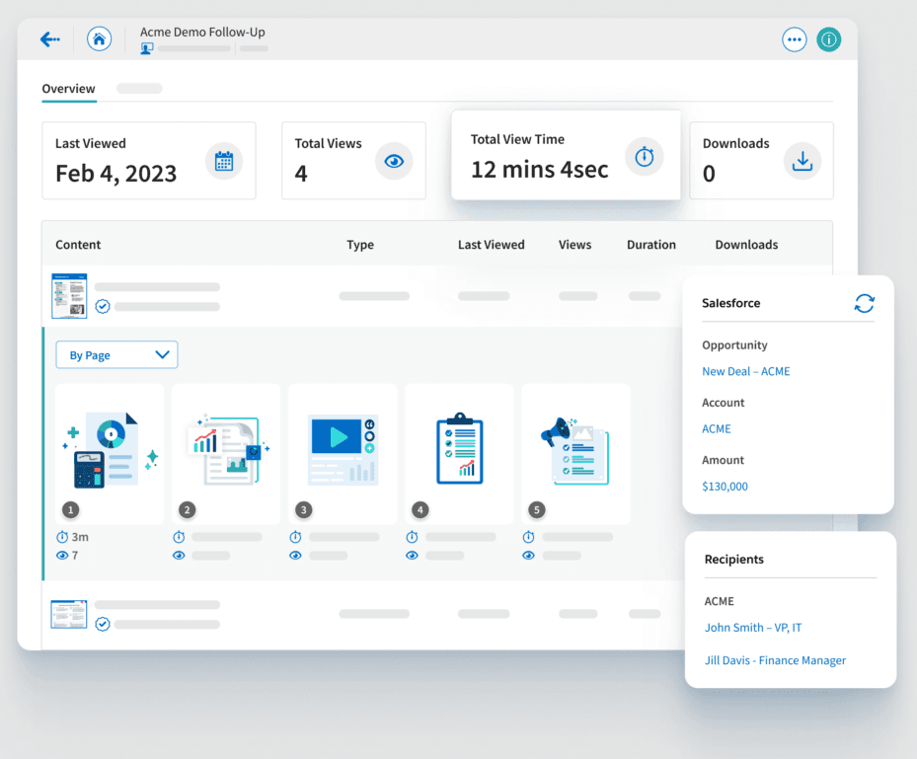Switch to the Overview tab
The width and height of the screenshot is (917, 759).
pyautogui.click(x=68, y=89)
